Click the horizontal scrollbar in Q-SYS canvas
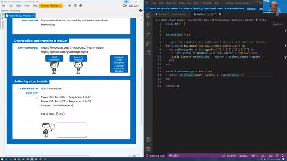 49,156
